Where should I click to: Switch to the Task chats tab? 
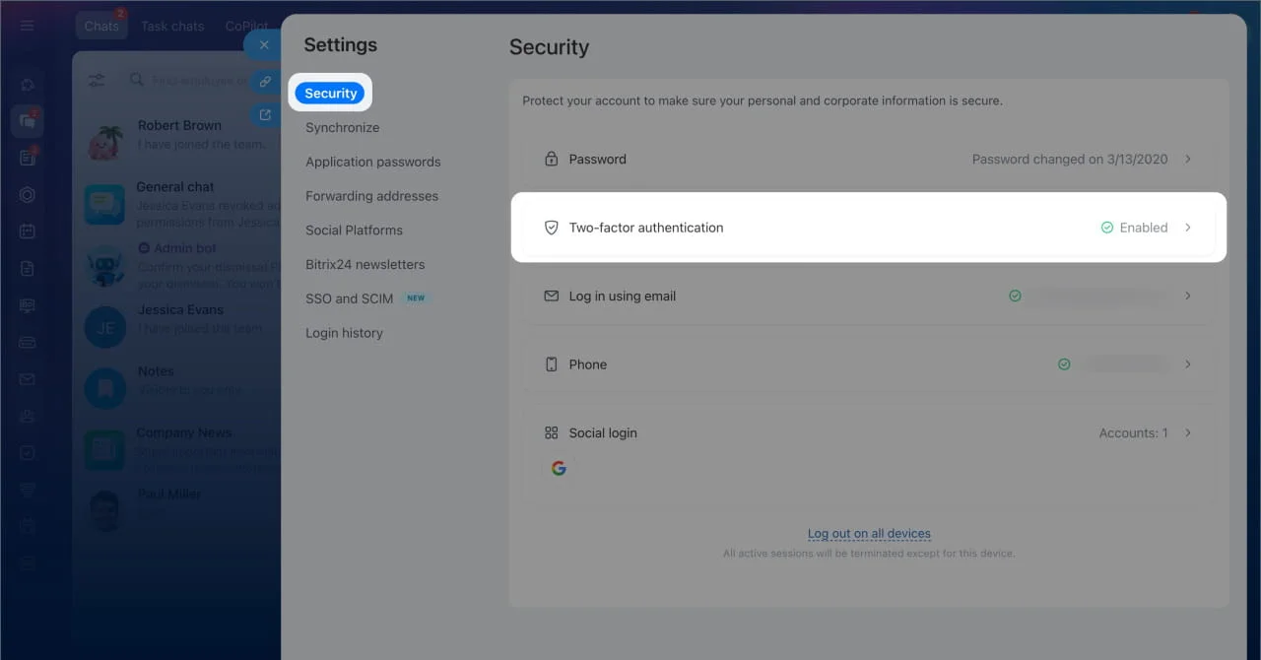(x=172, y=26)
